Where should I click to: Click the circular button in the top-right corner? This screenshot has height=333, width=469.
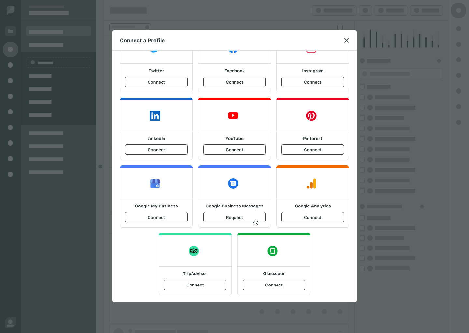pos(458,10)
